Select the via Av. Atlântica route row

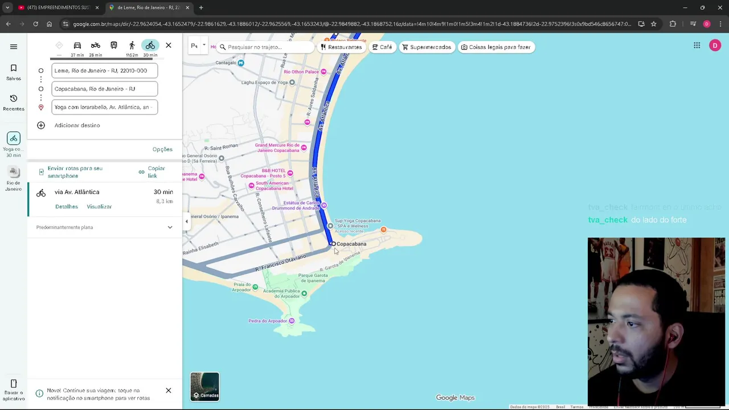click(105, 199)
